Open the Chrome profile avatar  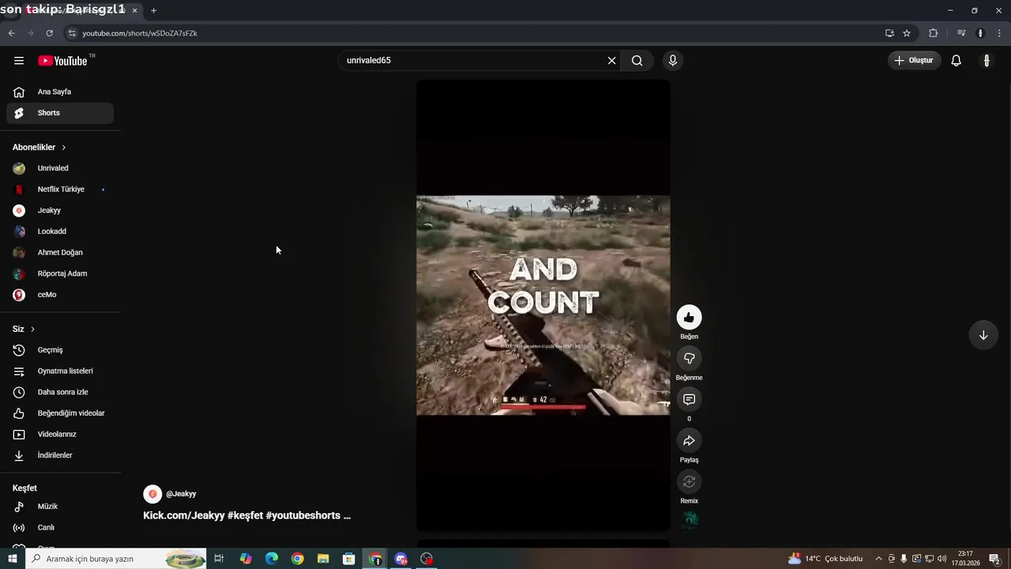click(x=980, y=33)
